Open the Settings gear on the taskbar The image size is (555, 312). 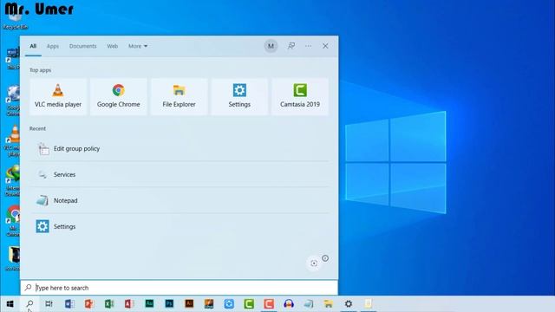[x=349, y=303]
